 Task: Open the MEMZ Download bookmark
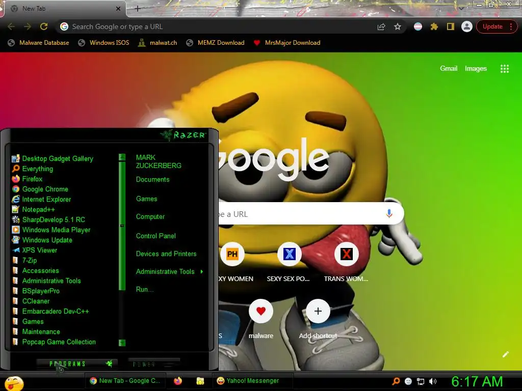pos(216,43)
